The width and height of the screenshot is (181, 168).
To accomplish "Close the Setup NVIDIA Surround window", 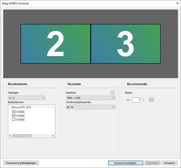I will pos(178,3).
